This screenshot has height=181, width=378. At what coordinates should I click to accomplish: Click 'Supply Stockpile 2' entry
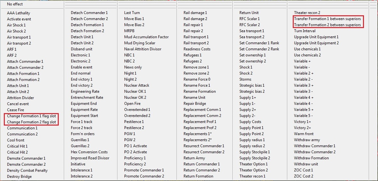tap(254, 158)
